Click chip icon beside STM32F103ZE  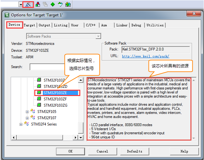(x=39, y=92)
